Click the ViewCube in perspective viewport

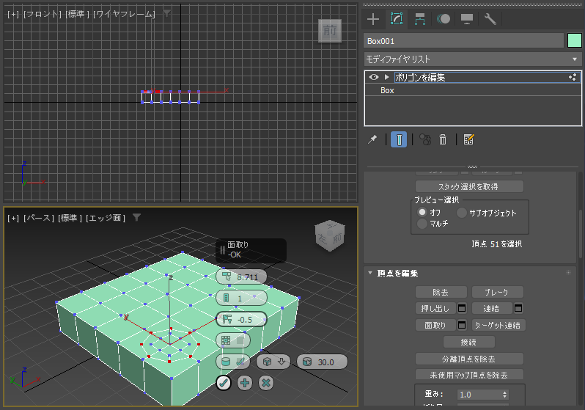[330, 235]
